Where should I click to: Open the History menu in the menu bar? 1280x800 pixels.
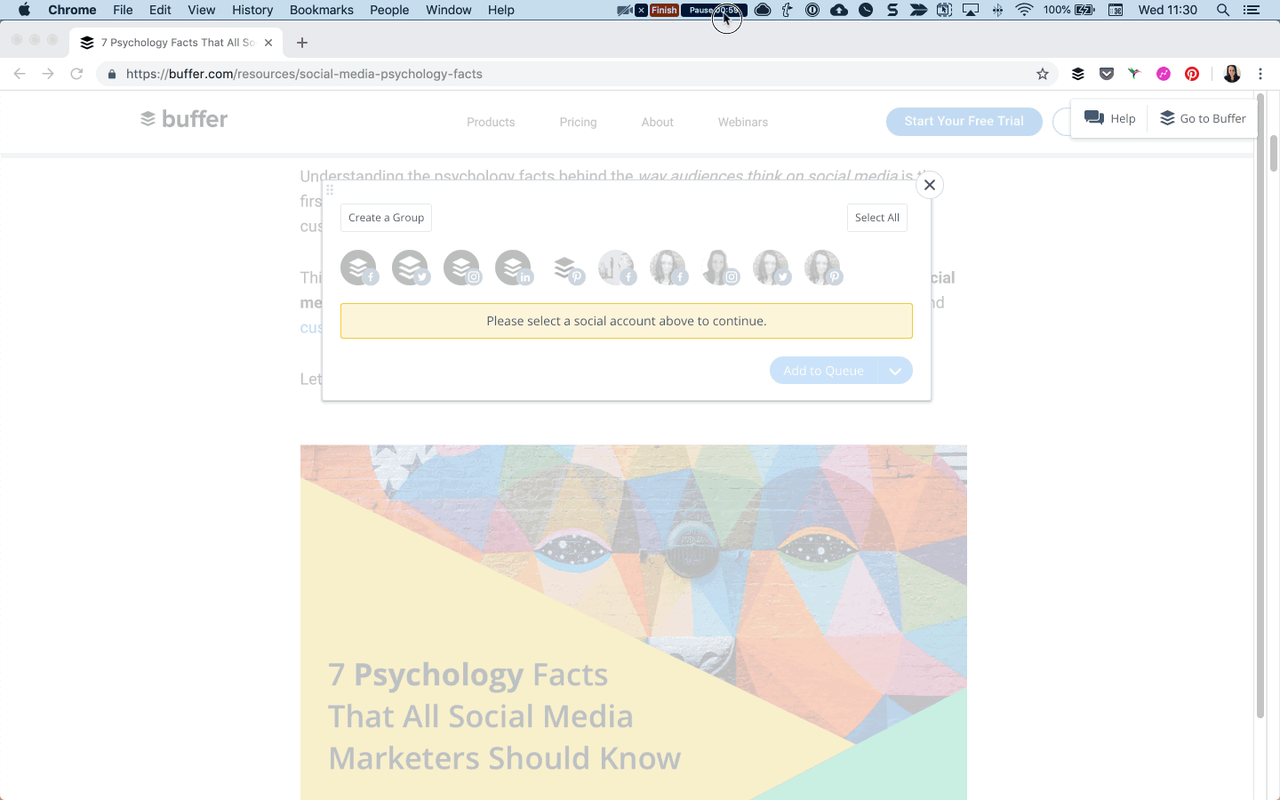(252, 10)
